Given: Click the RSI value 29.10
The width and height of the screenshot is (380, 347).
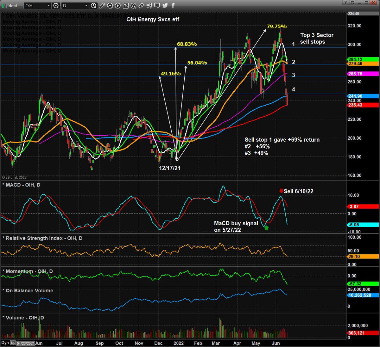Looking at the screenshot, I should [x=363, y=257].
